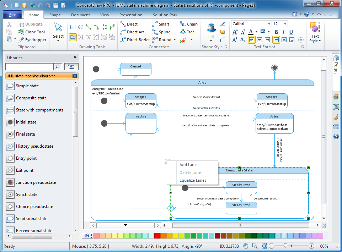
Task: Click the Clone Tool
Action: [32, 32]
